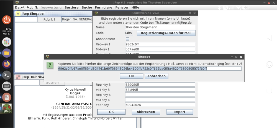Viewport: 277px width, 128px height.
Task: Open the on-screen keyboard dock icon
Action: (x=7, y=86)
